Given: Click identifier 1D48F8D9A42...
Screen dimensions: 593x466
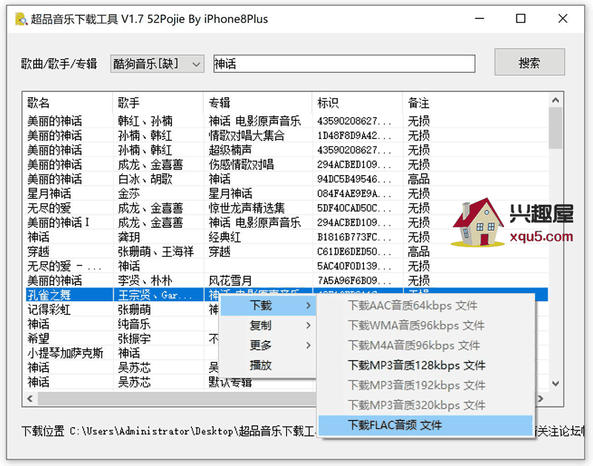Looking at the screenshot, I should [354, 136].
